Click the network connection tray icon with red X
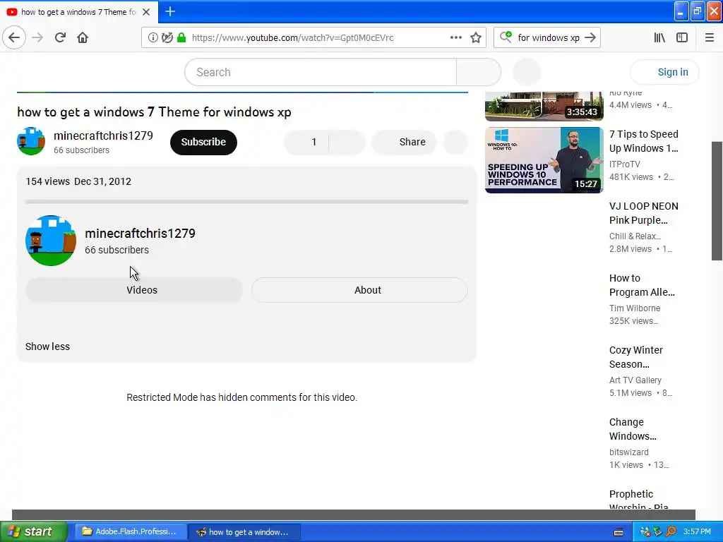The height and width of the screenshot is (542, 723). pyautogui.click(x=645, y=532)
